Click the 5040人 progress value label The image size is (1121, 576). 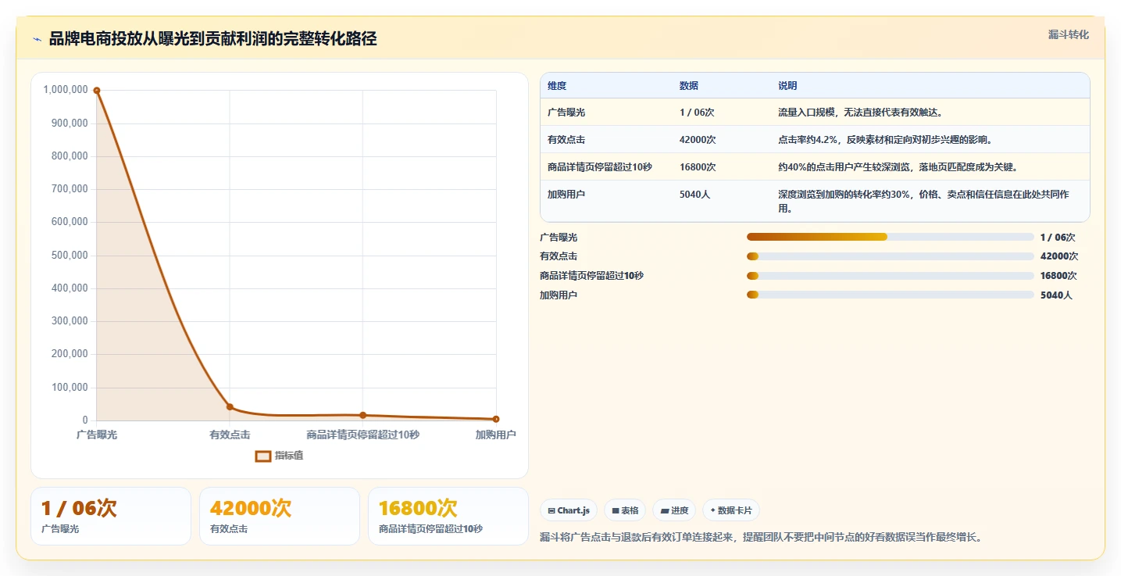pyautogui.click(x=1056, y=295)
